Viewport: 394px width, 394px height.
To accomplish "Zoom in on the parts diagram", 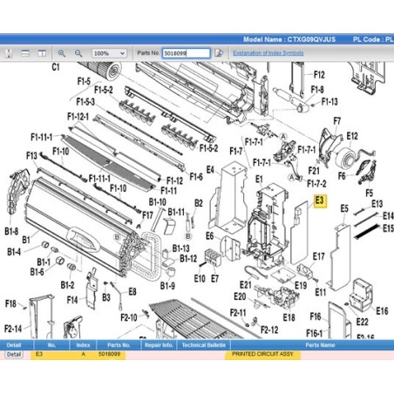I will tap(62, 53).
